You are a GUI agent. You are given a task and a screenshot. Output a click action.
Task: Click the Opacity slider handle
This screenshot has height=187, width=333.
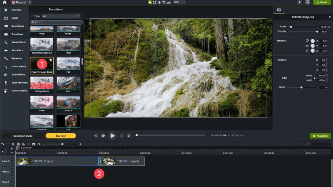point(317,32)
